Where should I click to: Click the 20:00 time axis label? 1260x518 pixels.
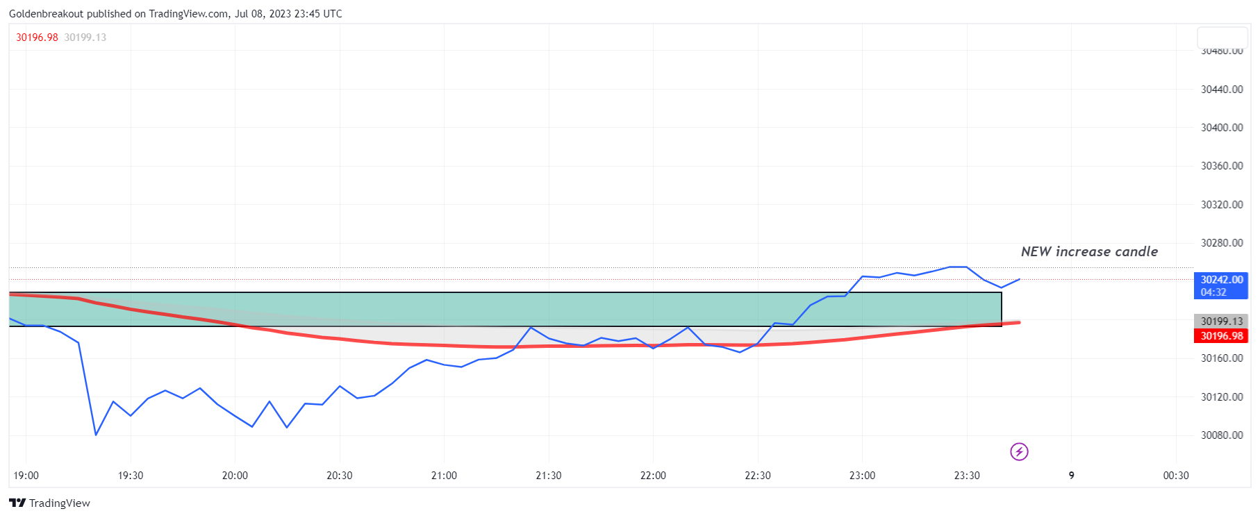[x=235, y=476]
